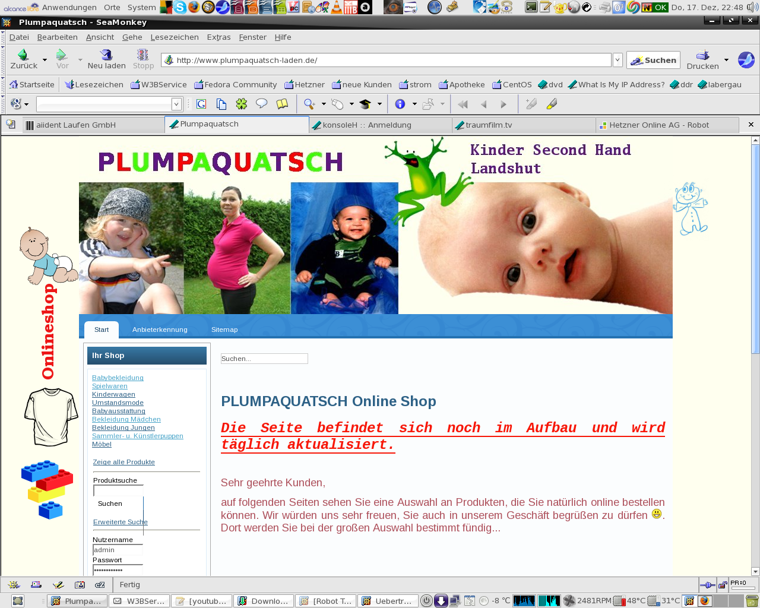Open magnifier zoom tool dropdown arrow

(324, 104)
